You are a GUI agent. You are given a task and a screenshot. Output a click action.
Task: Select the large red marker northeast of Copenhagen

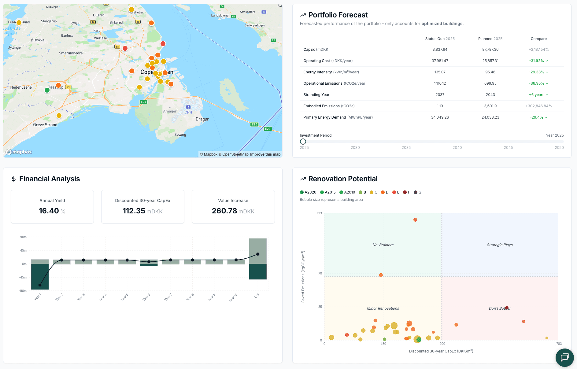coord(163,44)
